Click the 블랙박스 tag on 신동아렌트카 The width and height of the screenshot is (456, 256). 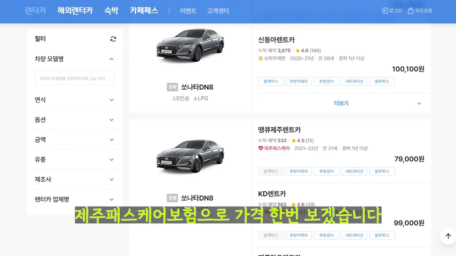point(271,81)
